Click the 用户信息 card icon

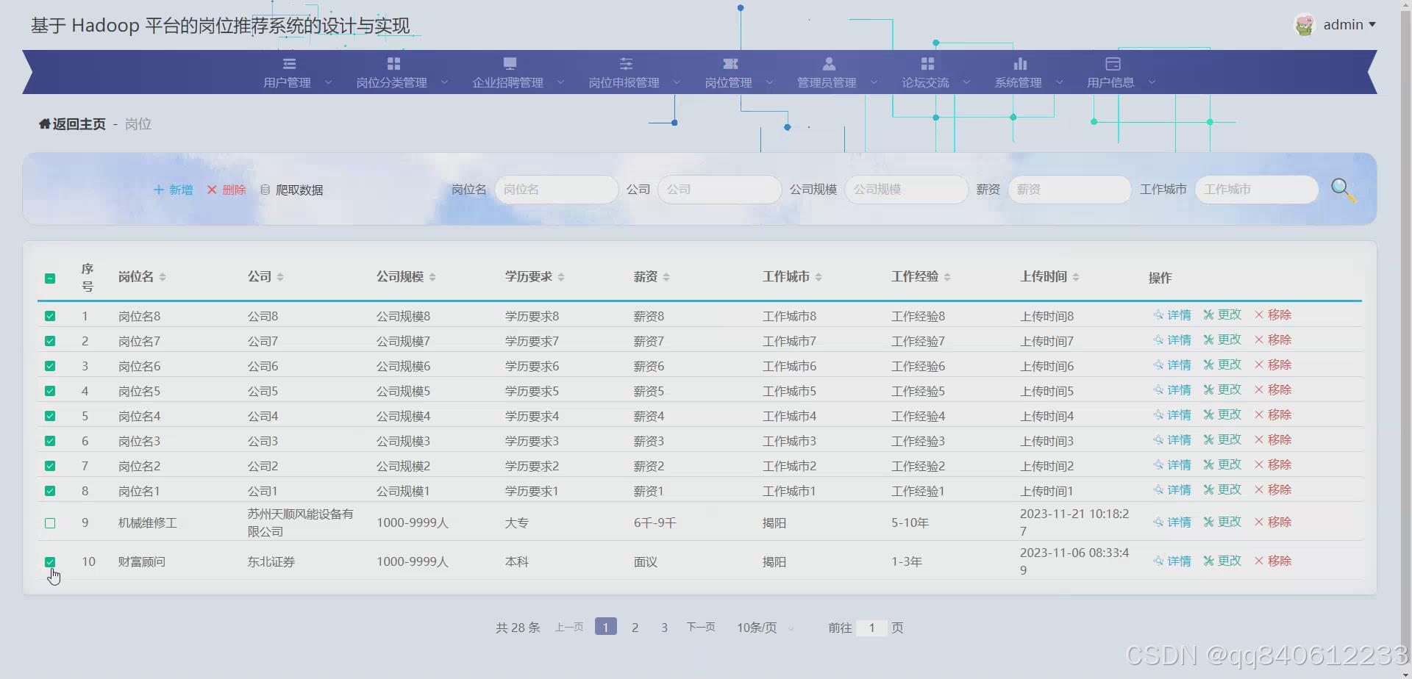(1113, 64)
